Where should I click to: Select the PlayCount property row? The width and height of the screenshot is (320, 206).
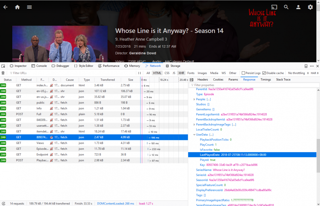point(252,145)
